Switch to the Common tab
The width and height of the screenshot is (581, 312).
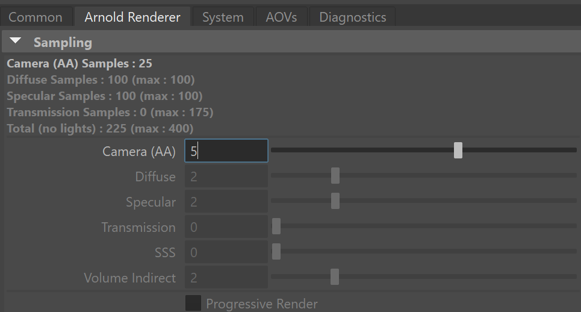tap(36, 17)
